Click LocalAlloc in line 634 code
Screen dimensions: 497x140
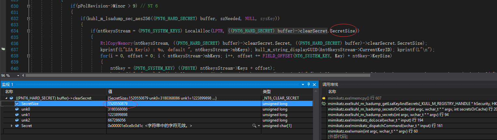[198, 31]
